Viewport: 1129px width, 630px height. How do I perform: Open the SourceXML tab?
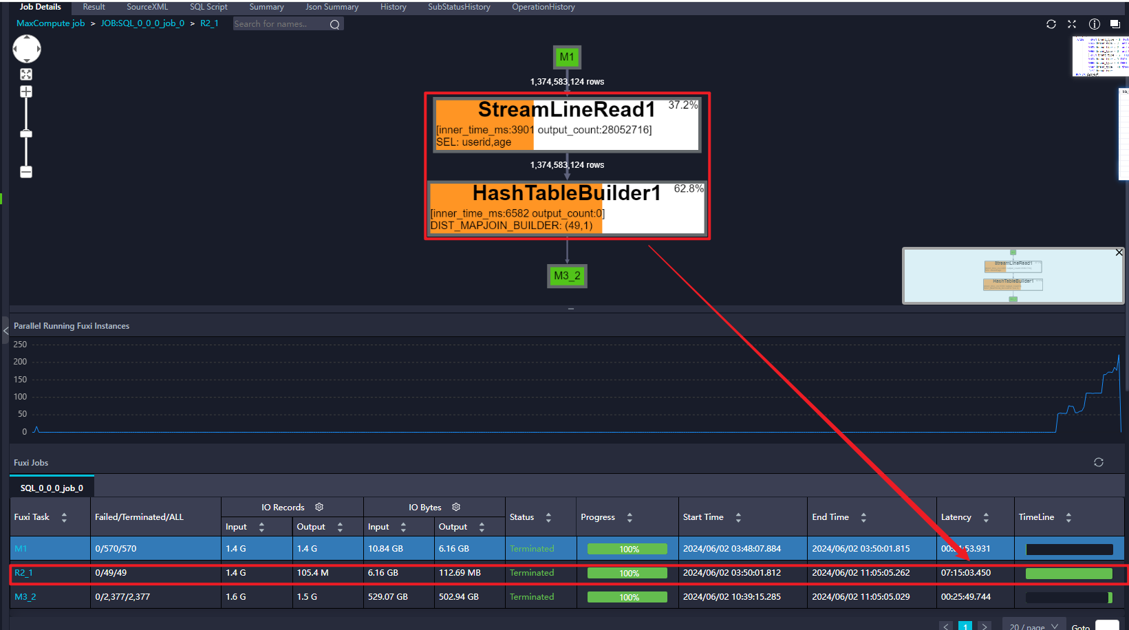(147, 7)
